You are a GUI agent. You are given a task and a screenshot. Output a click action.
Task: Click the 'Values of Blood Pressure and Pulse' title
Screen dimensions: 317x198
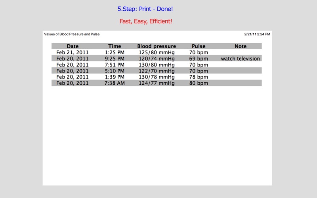(x=72, y=34)
